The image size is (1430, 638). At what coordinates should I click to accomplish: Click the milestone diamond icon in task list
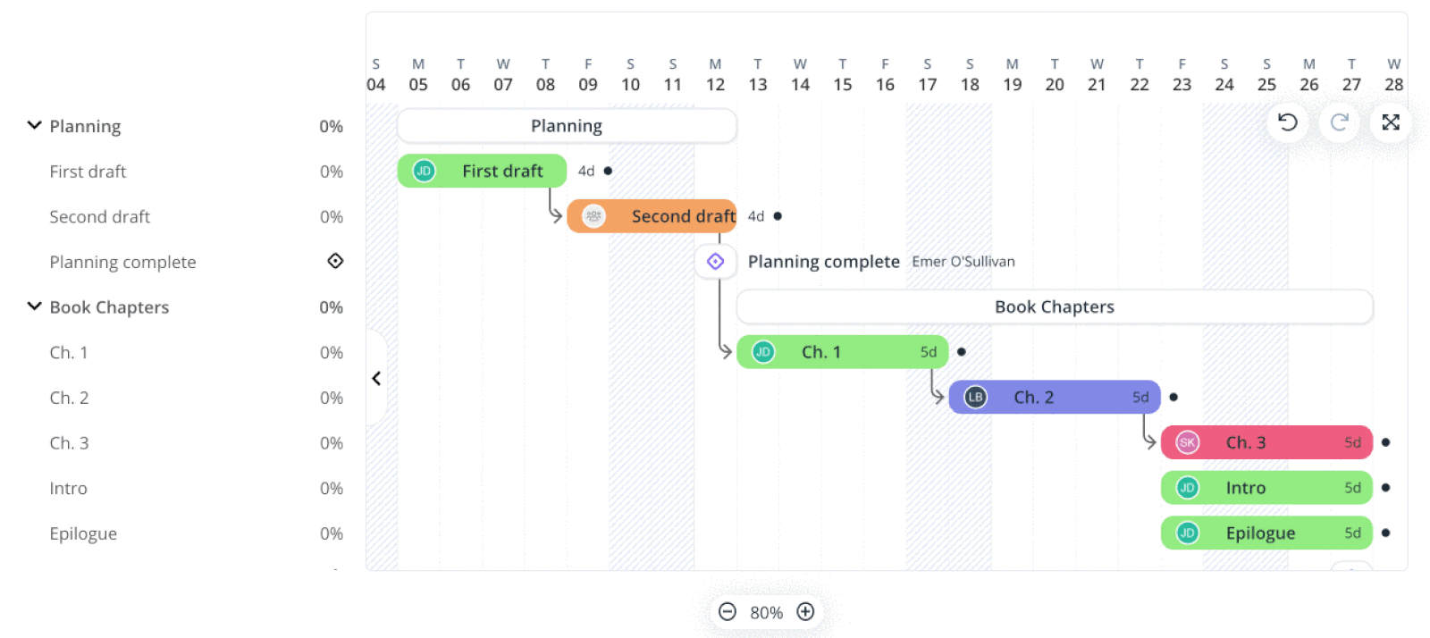pos(335,261)
